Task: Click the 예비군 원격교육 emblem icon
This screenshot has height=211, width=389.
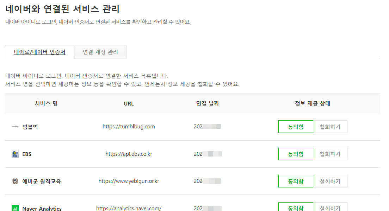Action: [x=15, y=181]
